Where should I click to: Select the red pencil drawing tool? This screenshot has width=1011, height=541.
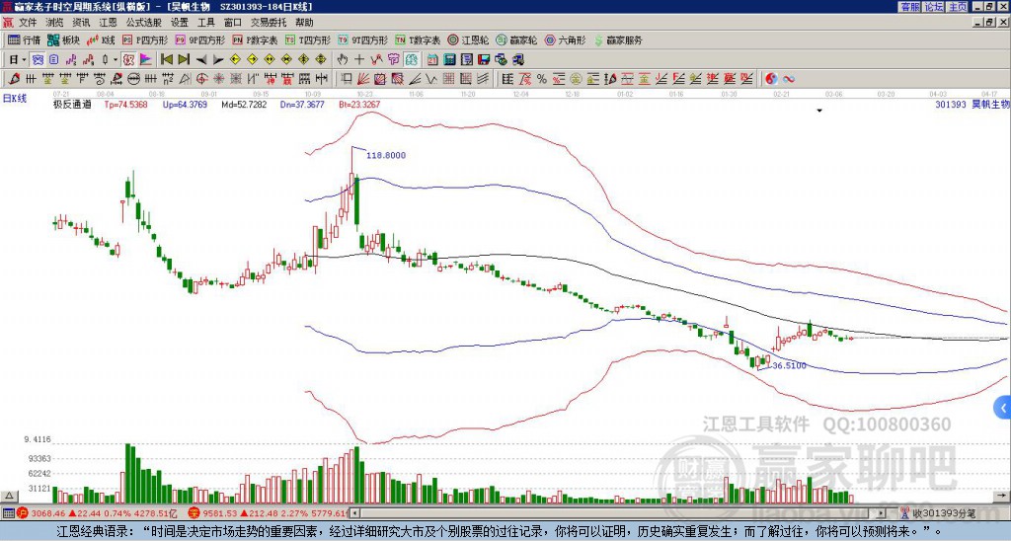pos(14,79)
